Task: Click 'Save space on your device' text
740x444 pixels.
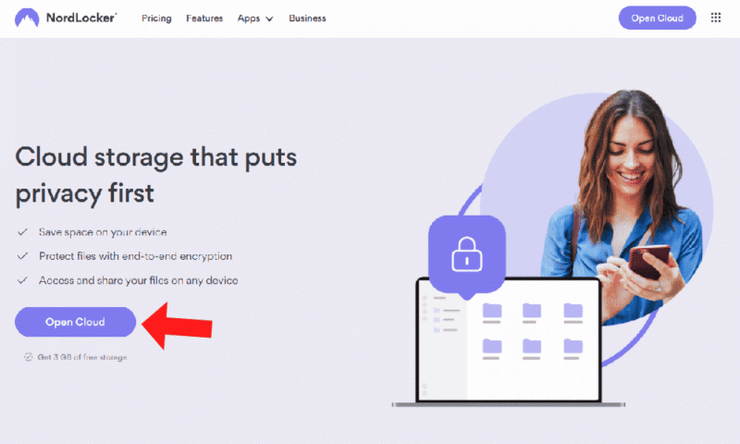Action: [103, 231]
